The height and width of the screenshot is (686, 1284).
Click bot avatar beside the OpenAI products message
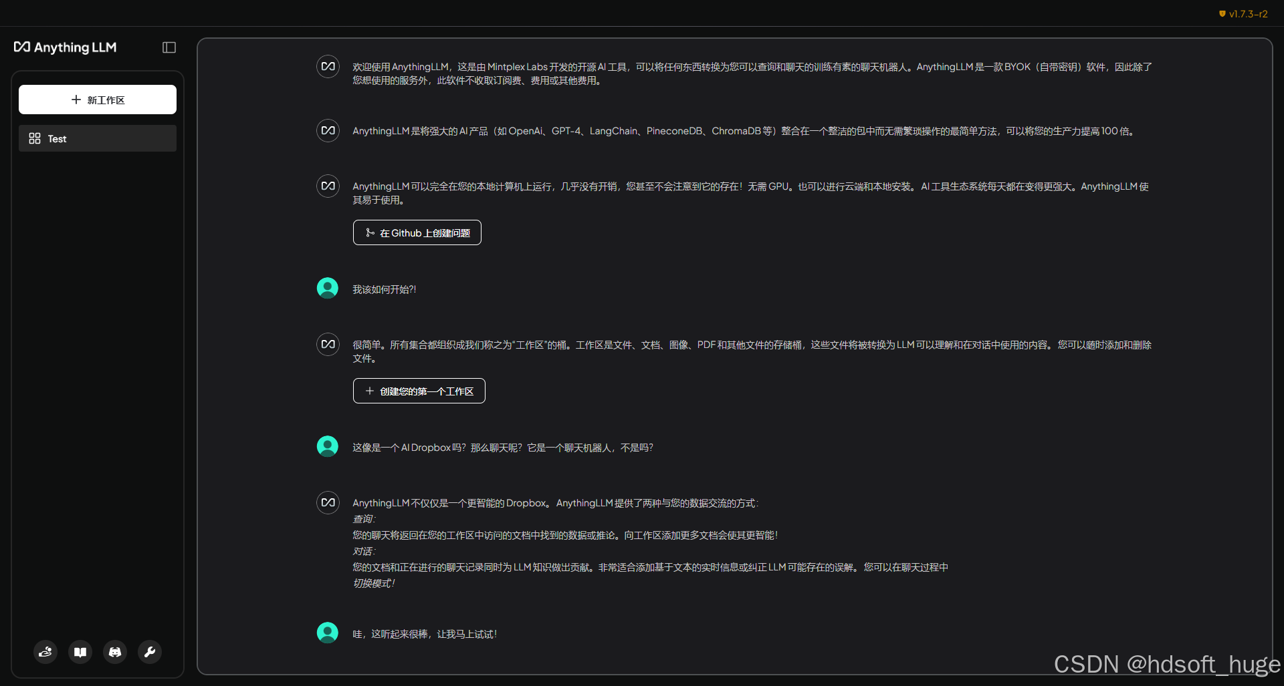[x=328, y=130]
